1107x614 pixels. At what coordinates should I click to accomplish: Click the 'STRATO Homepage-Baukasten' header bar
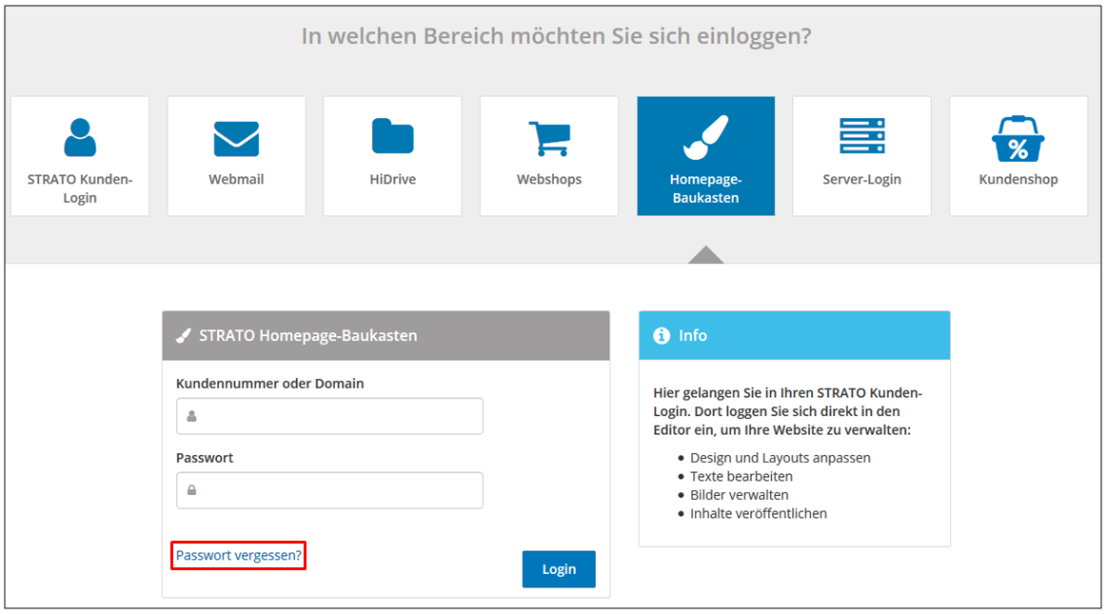tap(385, 335)
